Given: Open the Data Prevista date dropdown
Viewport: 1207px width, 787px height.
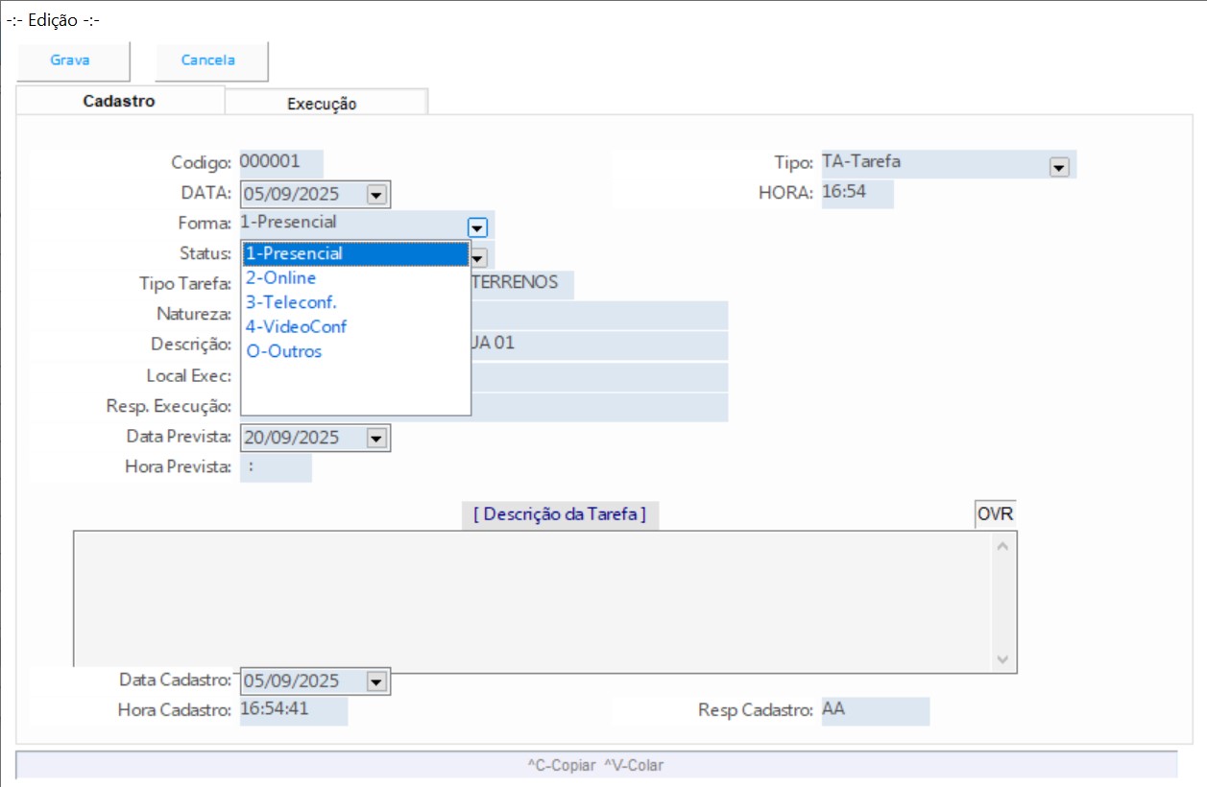Looking at the screenshot, I should pos(376,439).
